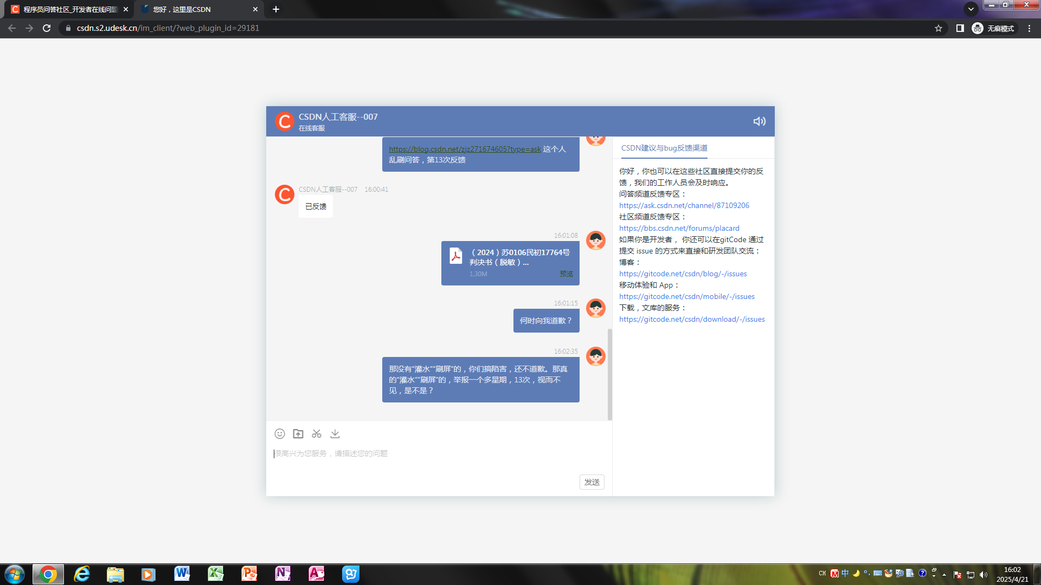
Task: Open the blog.csdn.net zjz271674605 link
Action: coord(465,149)
